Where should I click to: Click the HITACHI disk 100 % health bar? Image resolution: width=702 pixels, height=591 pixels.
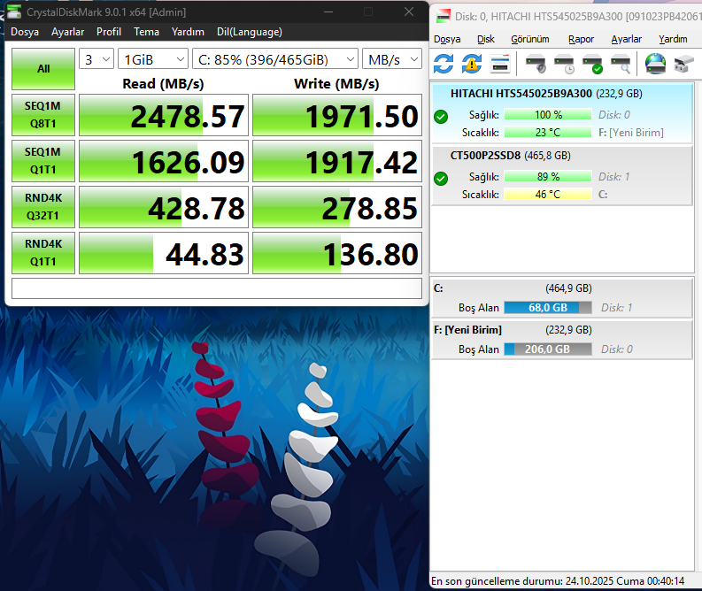tap(548, 114)
